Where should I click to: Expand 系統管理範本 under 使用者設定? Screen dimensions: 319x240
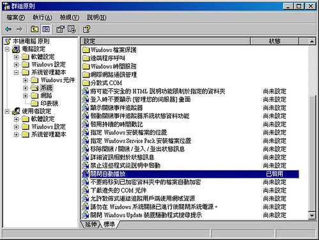click(x=16, y=134)
